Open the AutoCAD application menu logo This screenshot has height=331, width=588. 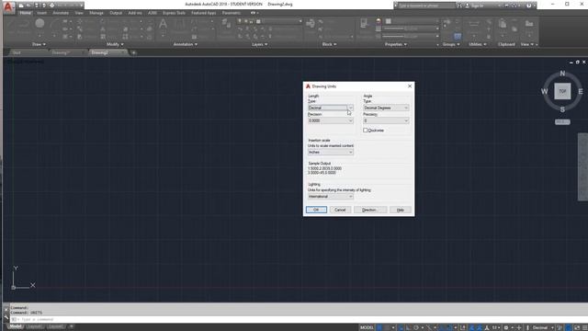pos(8,6)
